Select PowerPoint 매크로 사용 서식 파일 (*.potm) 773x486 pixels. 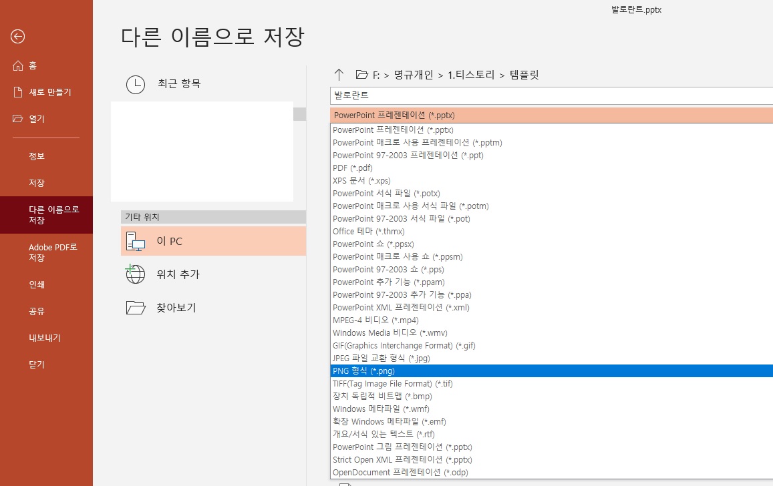552,206
